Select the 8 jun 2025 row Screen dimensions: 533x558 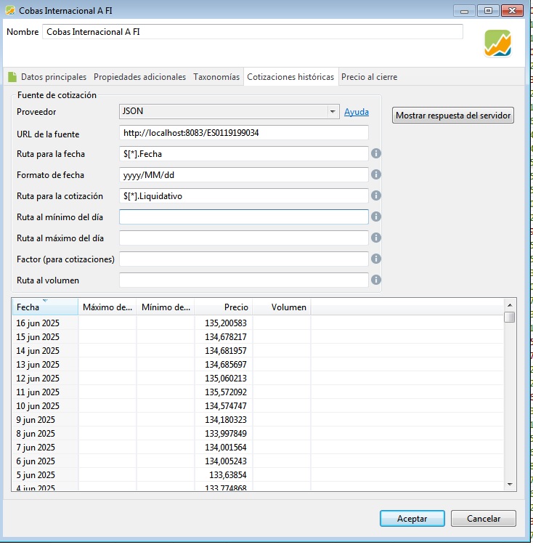coord(258,434)
